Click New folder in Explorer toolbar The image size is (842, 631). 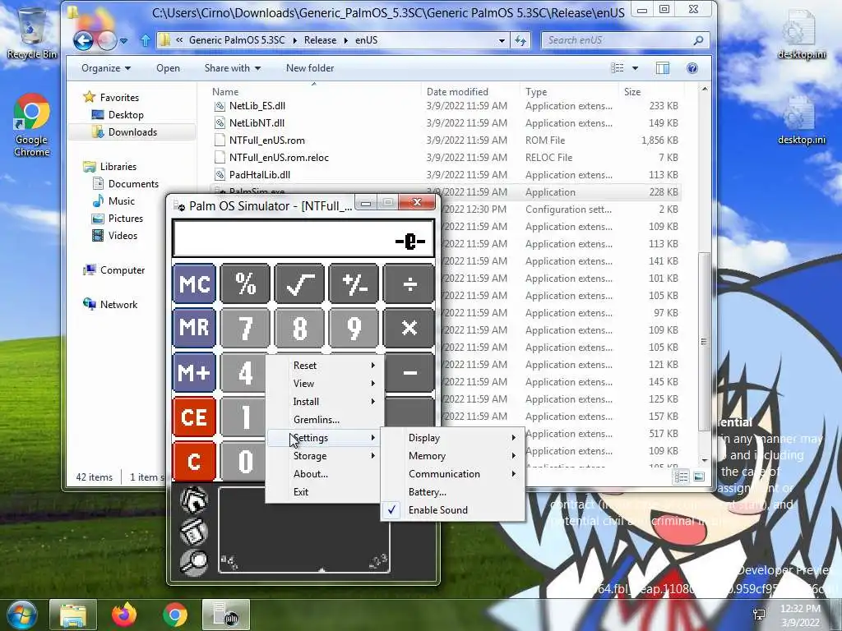[310, 68]
